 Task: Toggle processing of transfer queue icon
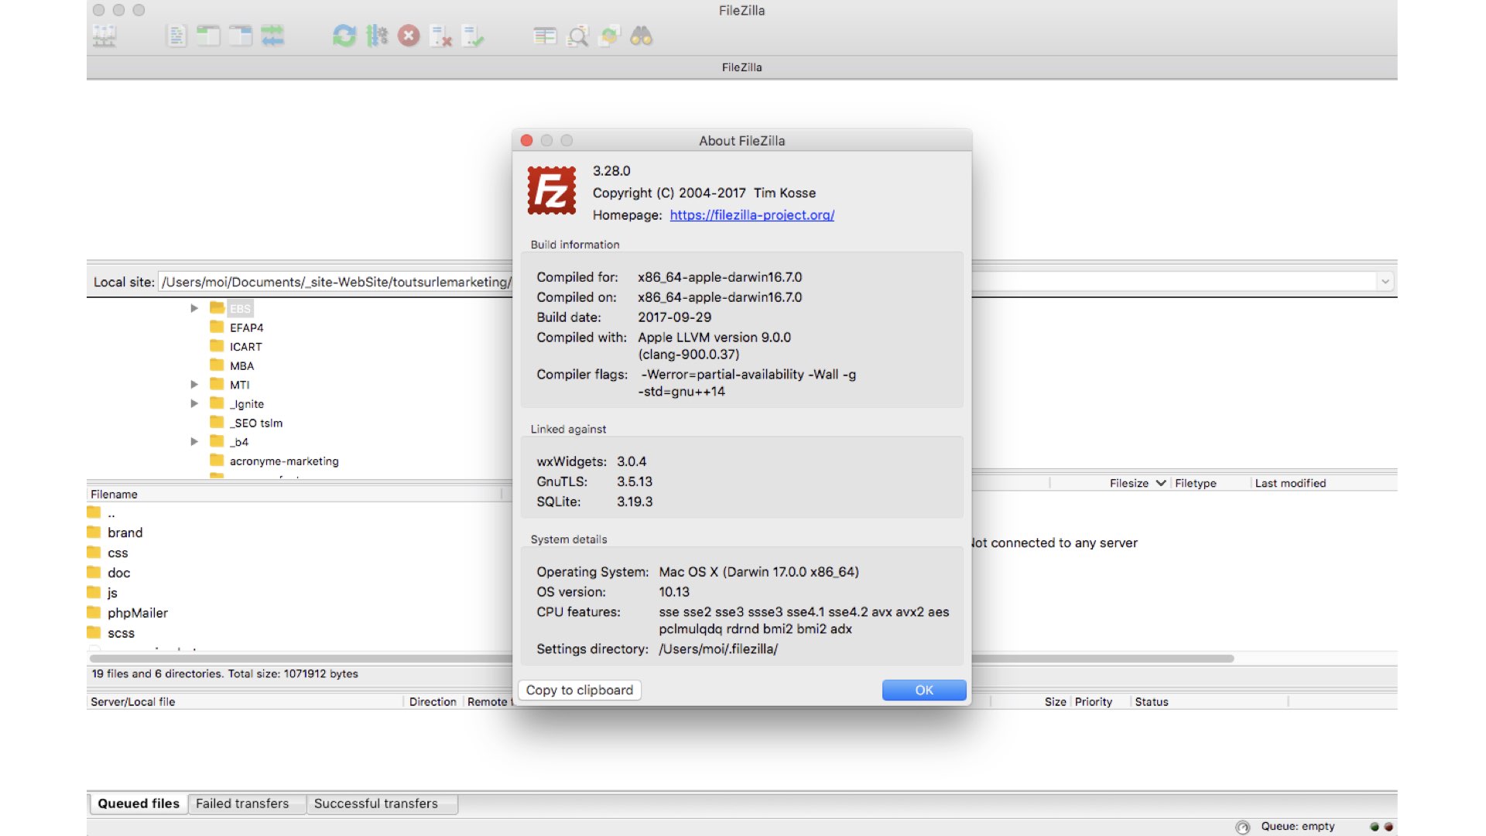pos(376,36)
